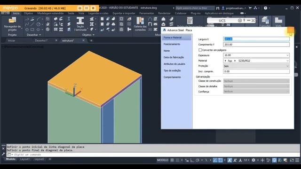Click the search binoculars icon
This screenshot has height=169, width=301.
(x=218, y=8)
